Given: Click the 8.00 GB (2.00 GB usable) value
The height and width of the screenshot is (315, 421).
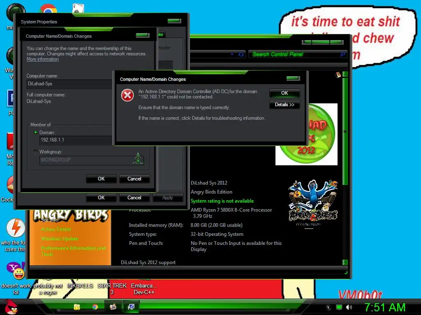Looking at the screenshot, I should pyautogui.click(x=216, y=225).
